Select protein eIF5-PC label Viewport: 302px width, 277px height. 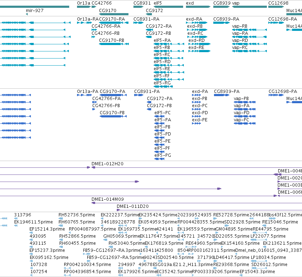pos(163,113)
